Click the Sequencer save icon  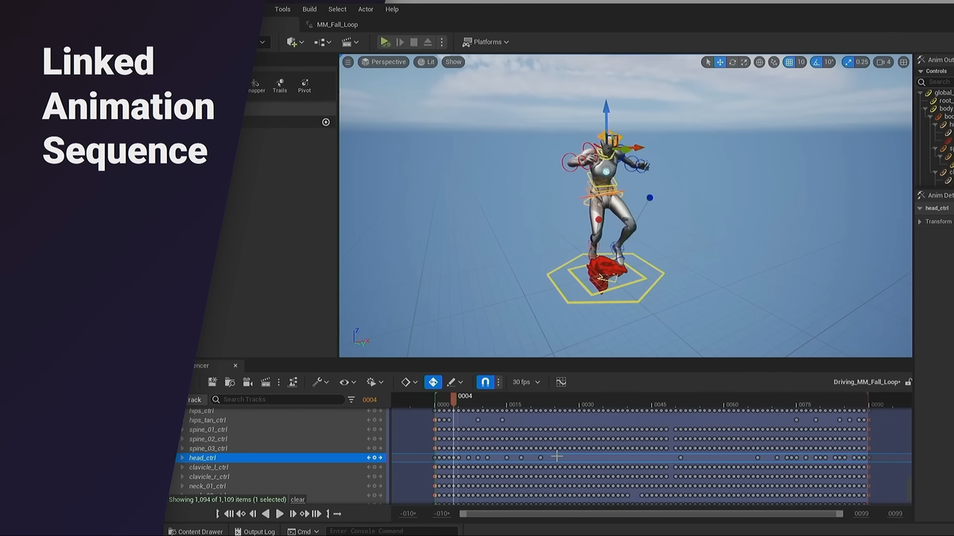coord(212,382)
